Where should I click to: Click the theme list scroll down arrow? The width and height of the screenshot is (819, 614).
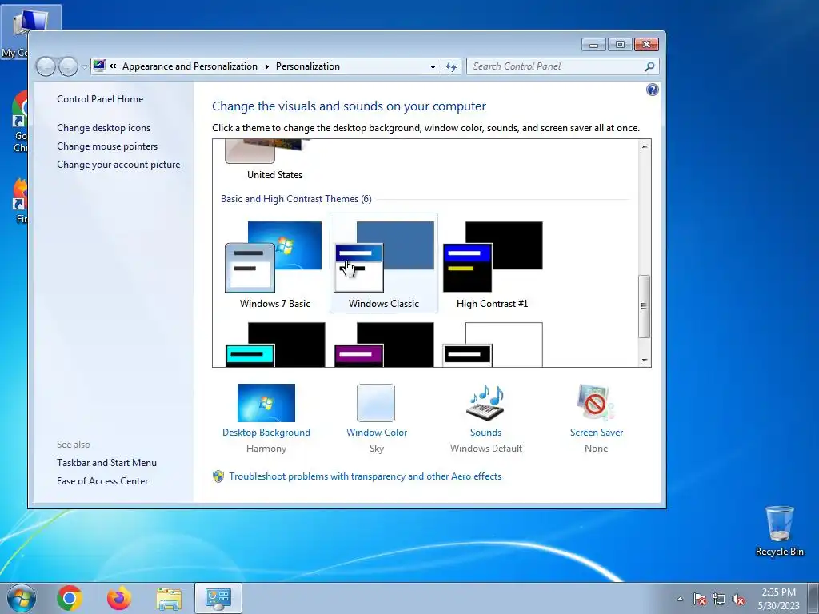click(645, 361)
